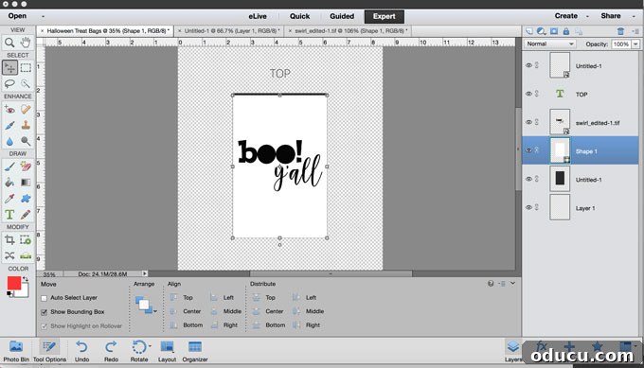The height and width of the screenshot is (368, 644).
Task: Add a layer mask
Action: coord(554,31)
